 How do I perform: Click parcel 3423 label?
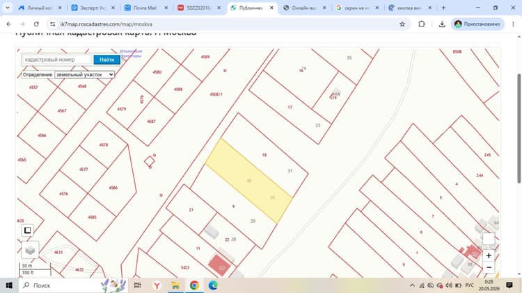[185, 267]
